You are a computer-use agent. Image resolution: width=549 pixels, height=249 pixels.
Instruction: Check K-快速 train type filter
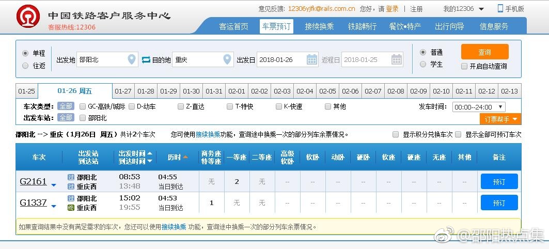tap(279, 106)
